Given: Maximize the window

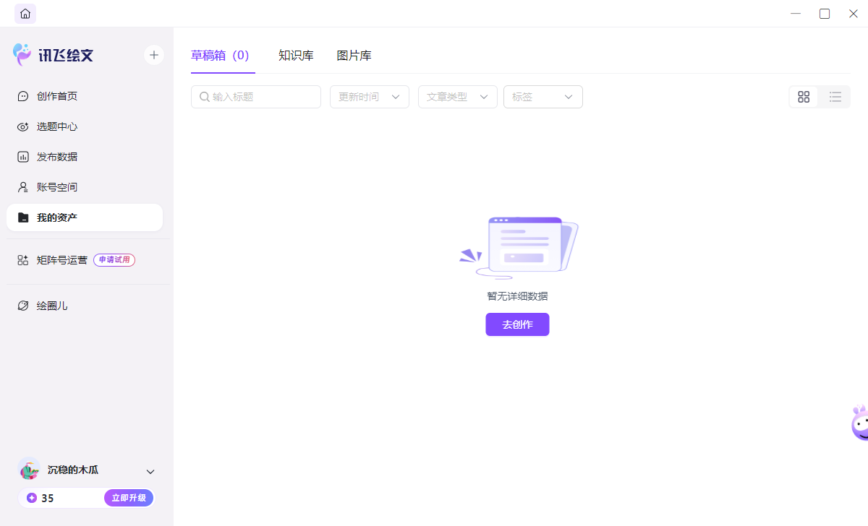Looking at the screenshot, I should [x=825, y=14].
